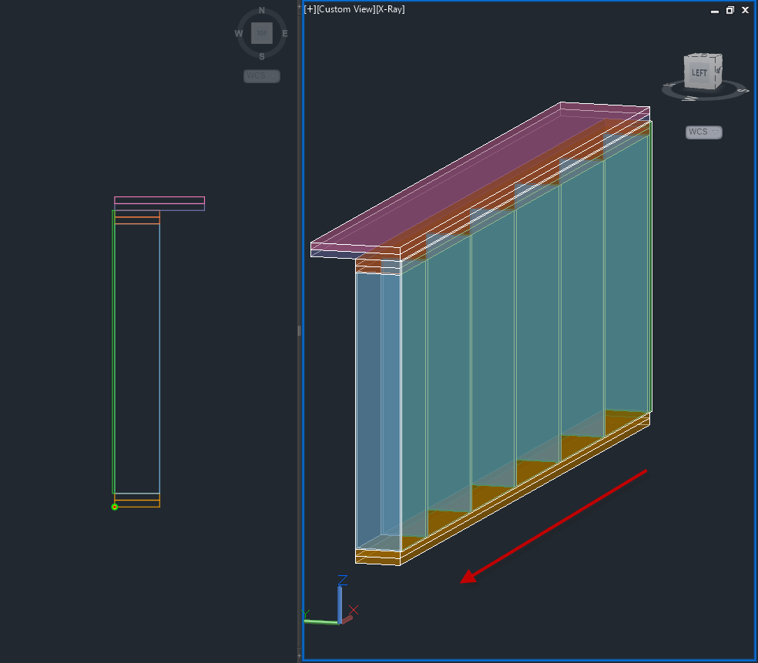Open the [X-Ray] visual style menu
Screen dimensions: 758x663
coord(390,9)
